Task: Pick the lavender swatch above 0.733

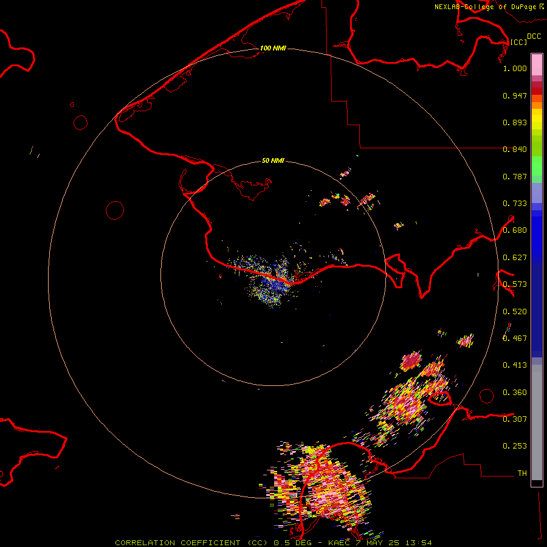Action: tap(537, 193)
